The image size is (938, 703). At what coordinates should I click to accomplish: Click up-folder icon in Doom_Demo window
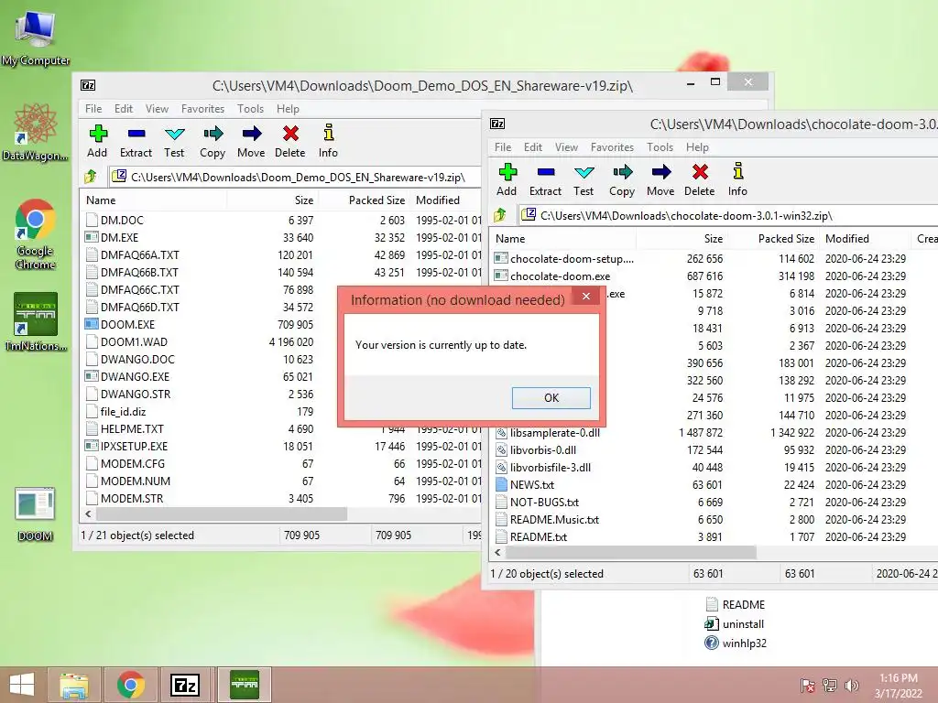coord(91,177)
